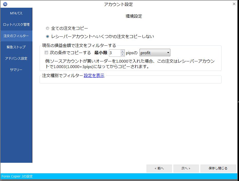Decrease pips value with down arrow

(123, 55)
